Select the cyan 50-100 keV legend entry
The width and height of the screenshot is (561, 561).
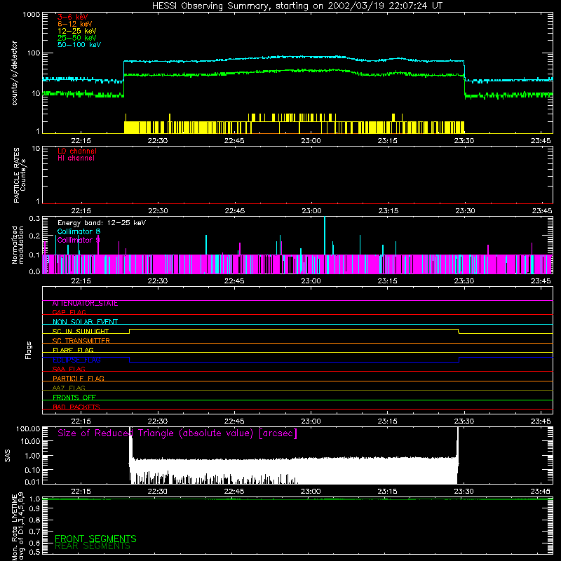point(79,45)
